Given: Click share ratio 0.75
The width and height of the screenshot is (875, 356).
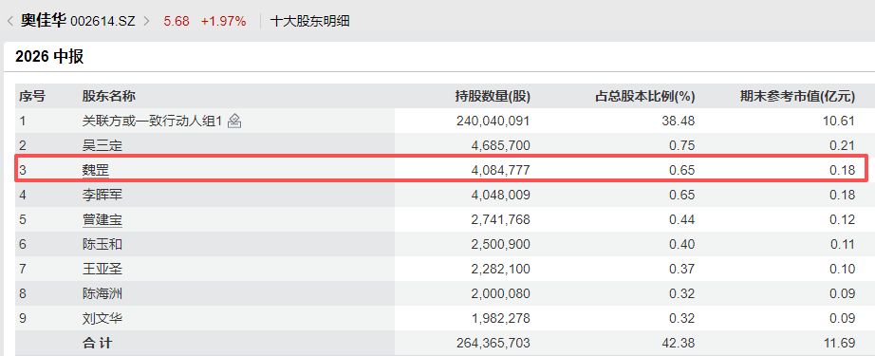Looking at the screenshot, I should [x=682, y=145].
